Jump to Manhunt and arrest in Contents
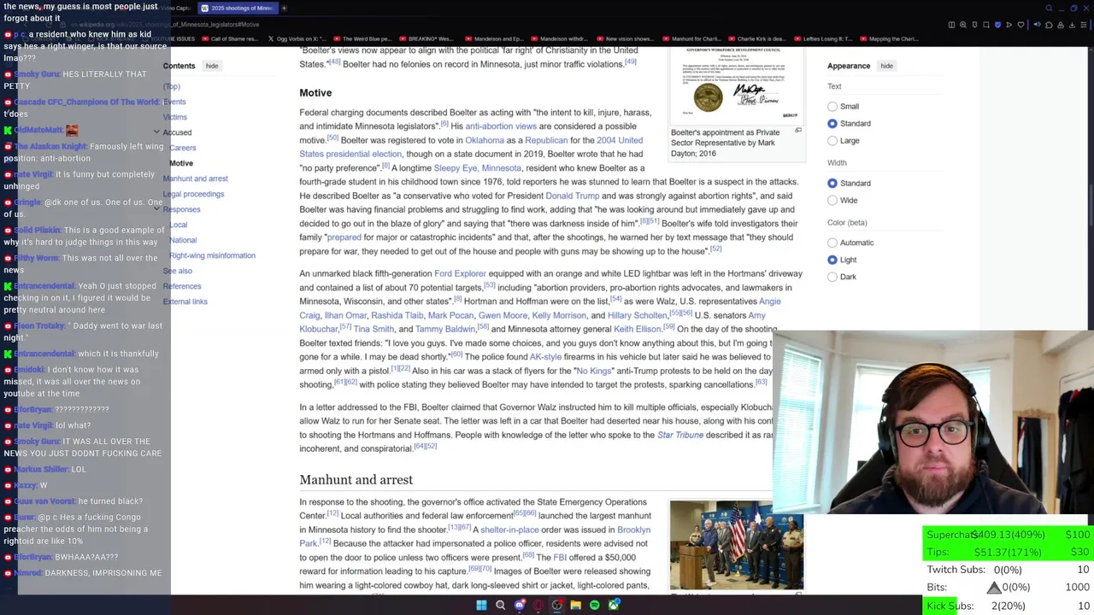 pyautogui.click(x=195, y=179)
